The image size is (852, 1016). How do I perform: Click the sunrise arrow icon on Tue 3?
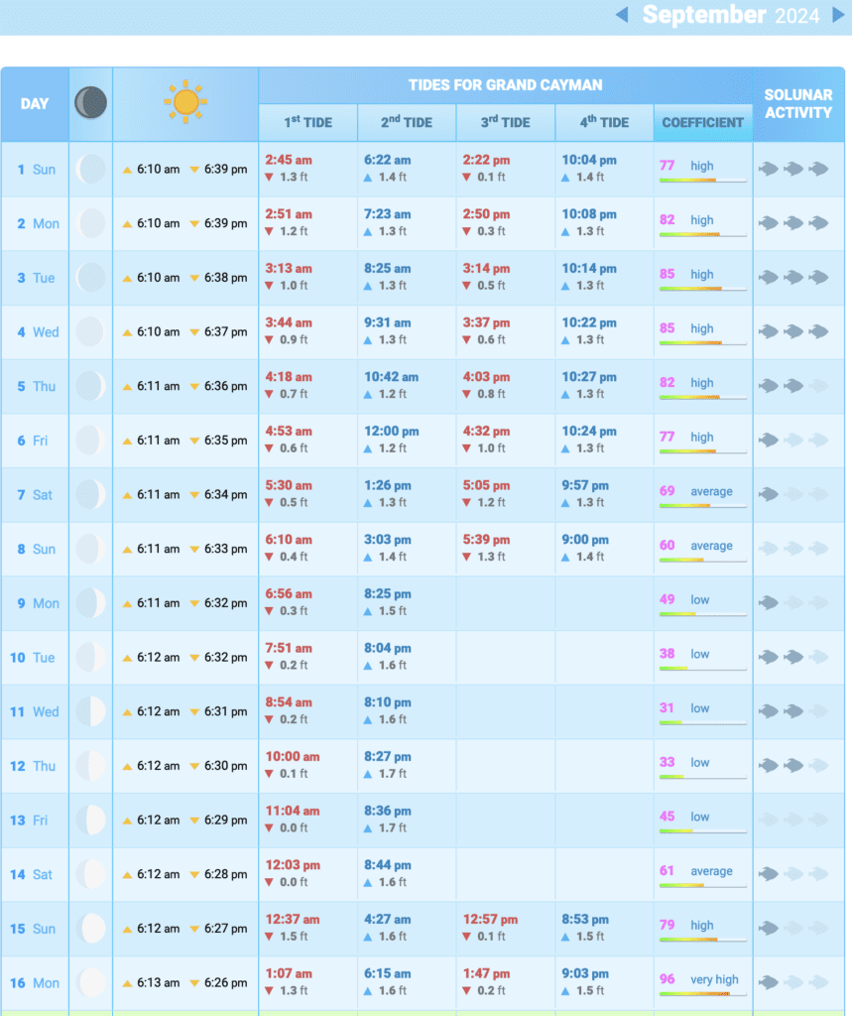click(x=127, y=279)
